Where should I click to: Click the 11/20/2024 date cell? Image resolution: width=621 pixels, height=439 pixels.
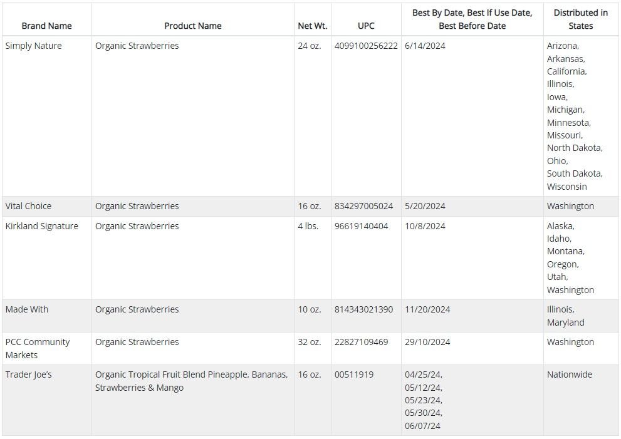tap(427, 309)
